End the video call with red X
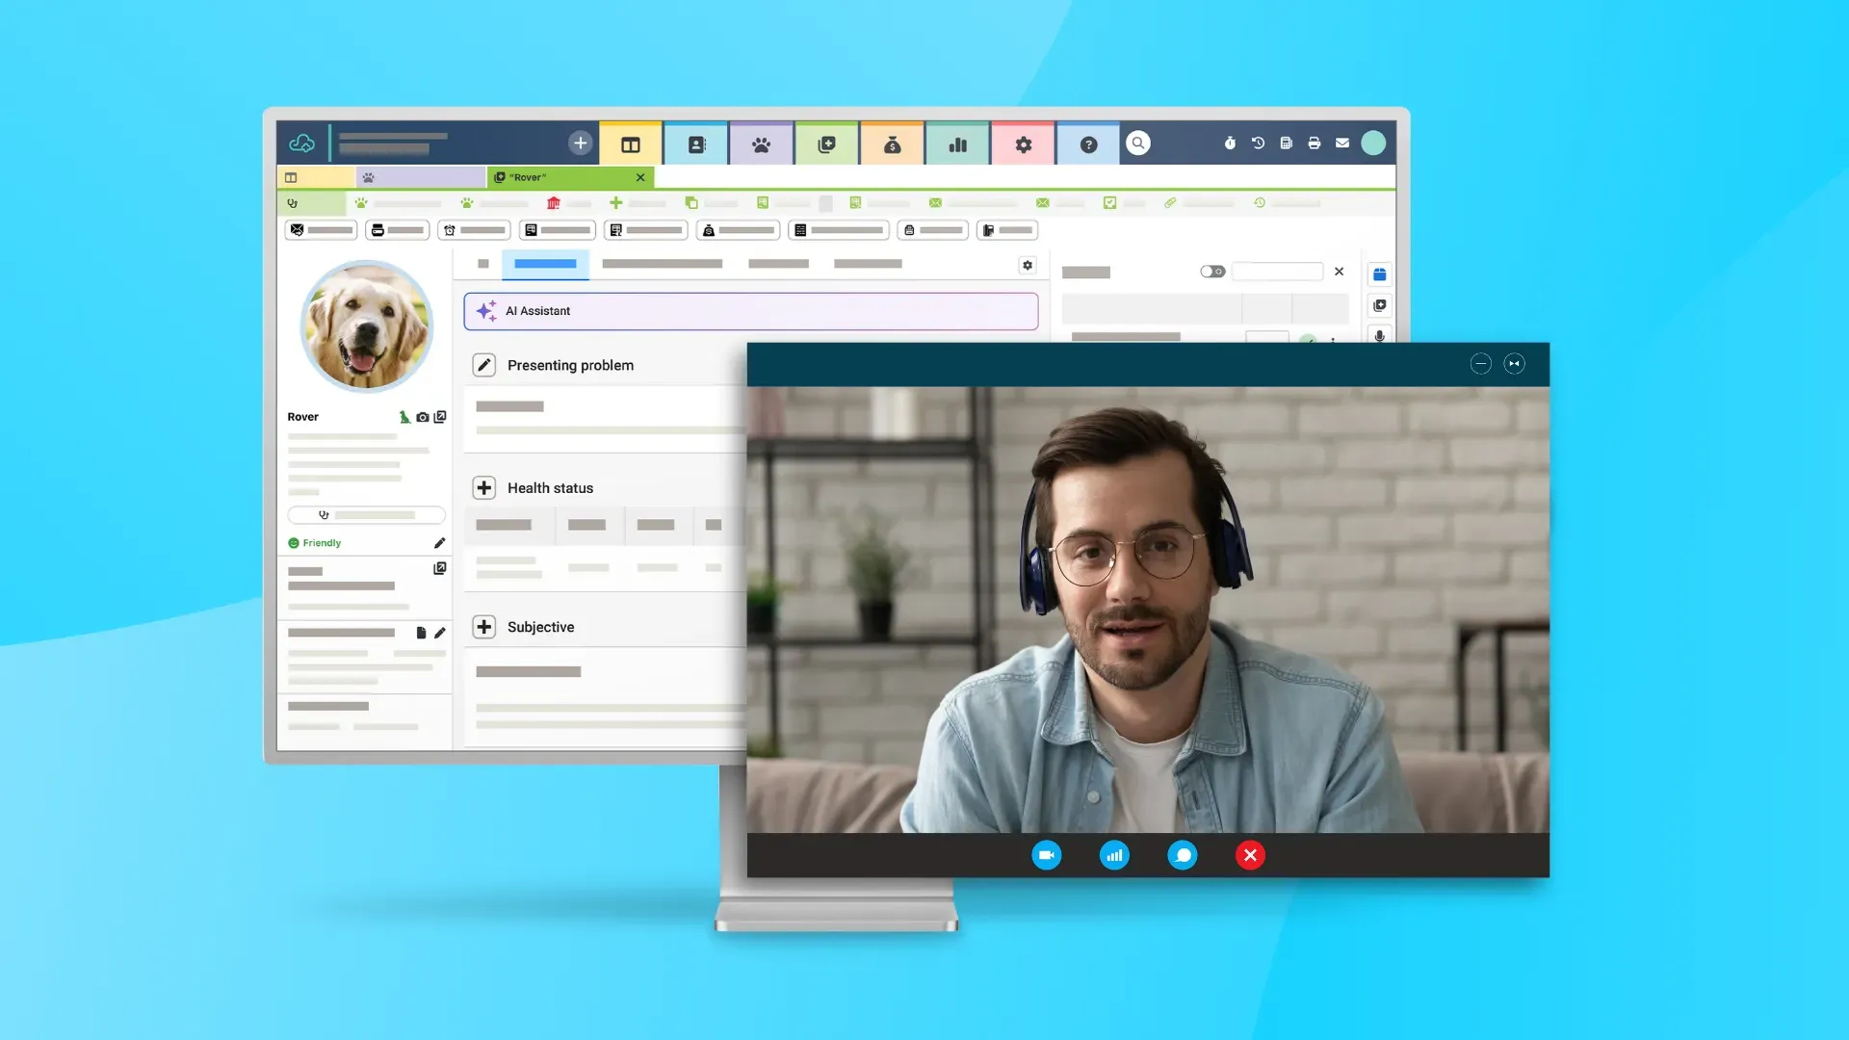 click(x=1250, y=855)
